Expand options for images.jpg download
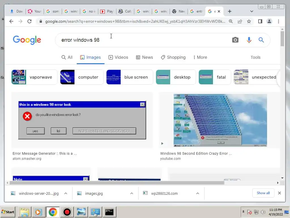 [x=131, y=193]
